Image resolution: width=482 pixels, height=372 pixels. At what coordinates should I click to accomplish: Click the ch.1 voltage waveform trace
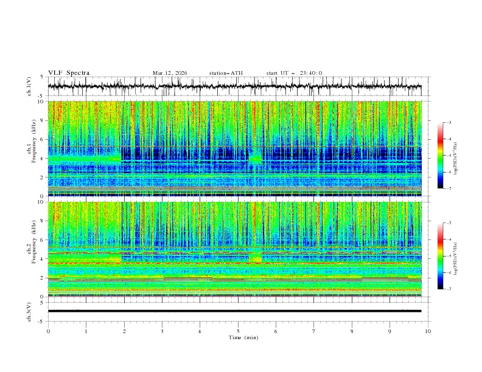[x=234, y=86]
